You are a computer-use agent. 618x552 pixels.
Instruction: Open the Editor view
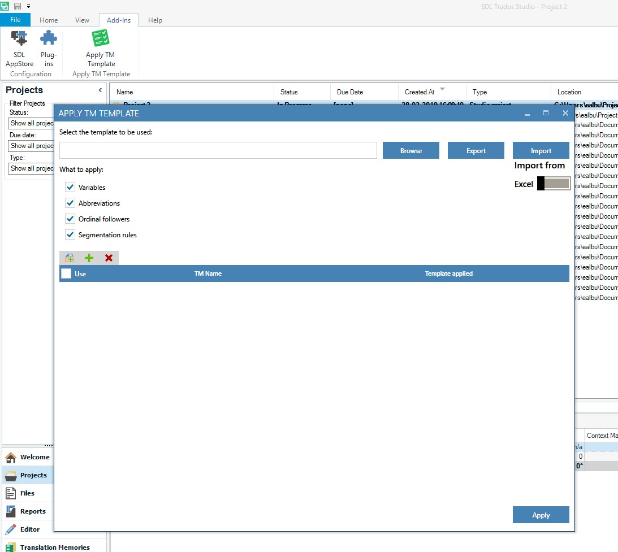(28, 529)
